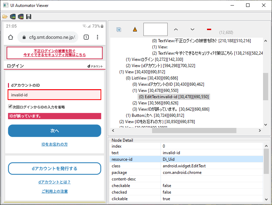272x205 pixels.
Task: Select the View:dアカウントのID tree node
Action: tap(168, 84)
